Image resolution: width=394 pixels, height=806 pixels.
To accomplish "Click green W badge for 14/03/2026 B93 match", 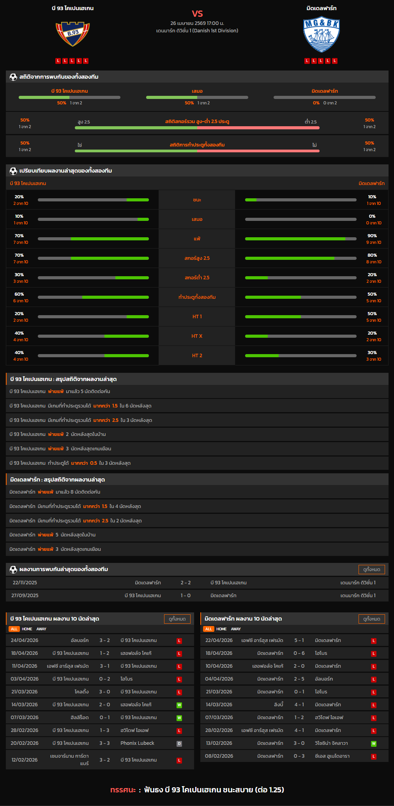I will point(179,705).
